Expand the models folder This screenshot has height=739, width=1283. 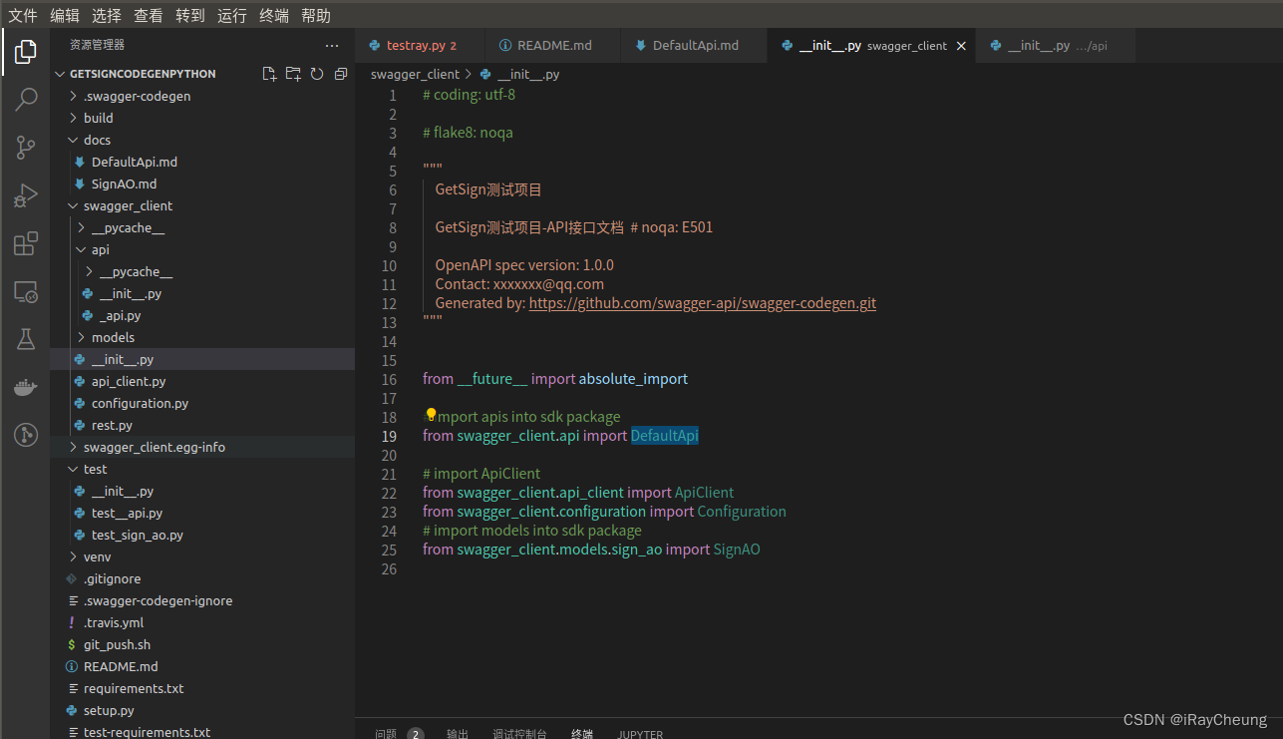(202, 337)
